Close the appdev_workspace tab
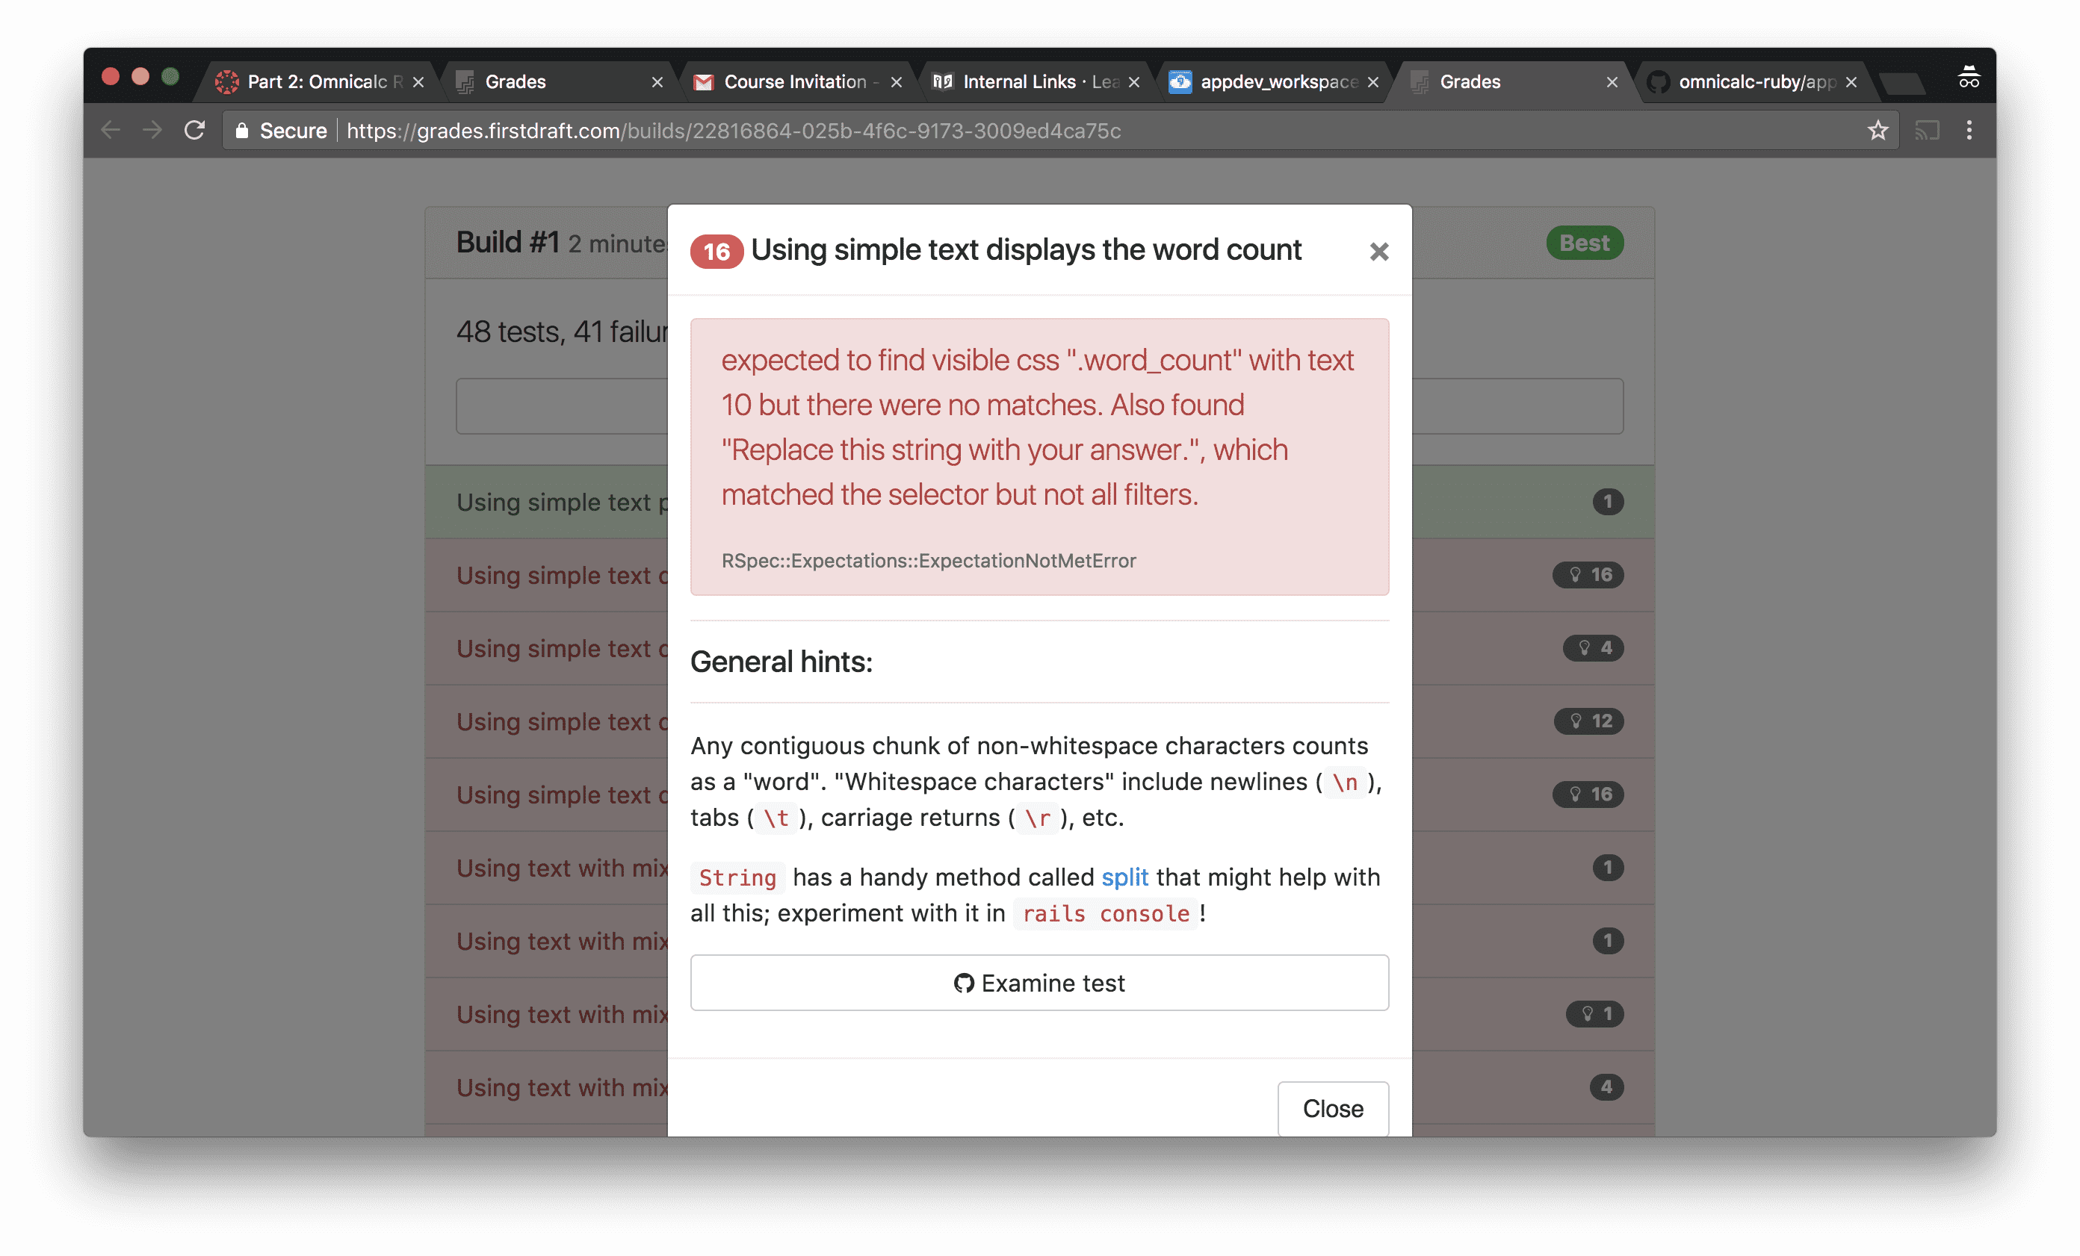The image size is (2080, 1256). pyautogui.click(x=1373, y=82)
